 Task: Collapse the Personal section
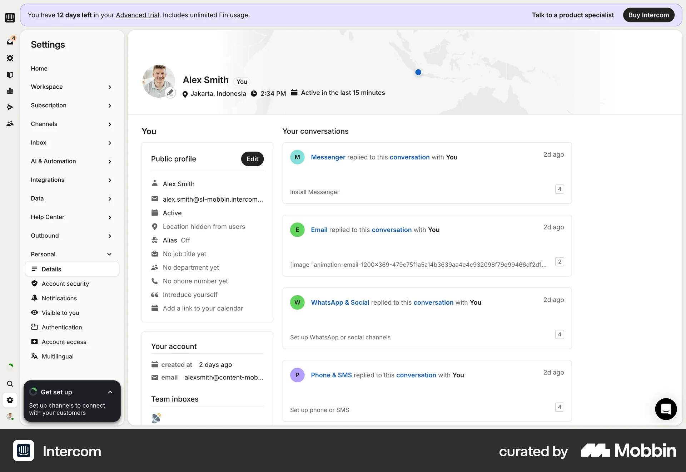point(109,254)
